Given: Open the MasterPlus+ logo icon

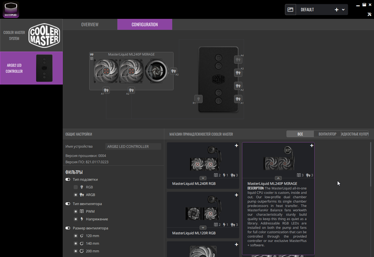Looking at the screenshot, I should (x=11, y=10).
